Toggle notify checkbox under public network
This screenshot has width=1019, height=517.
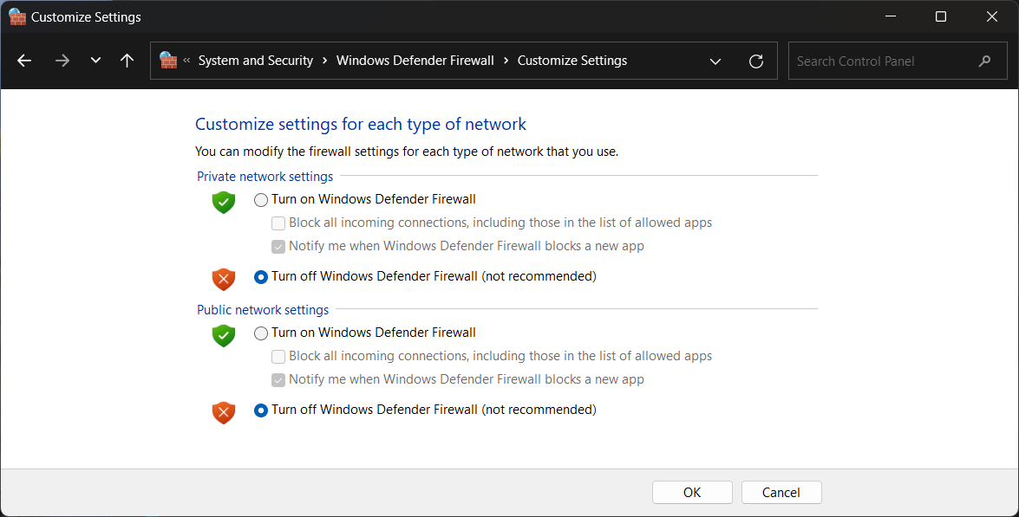(278, 380)
